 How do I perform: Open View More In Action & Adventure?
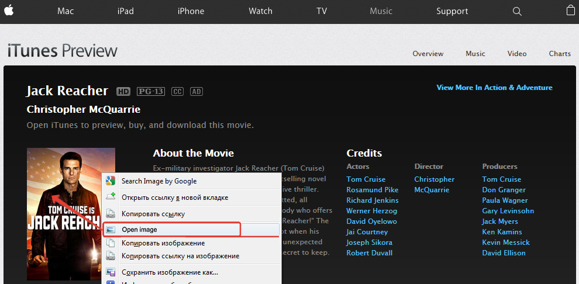[494, 88]
